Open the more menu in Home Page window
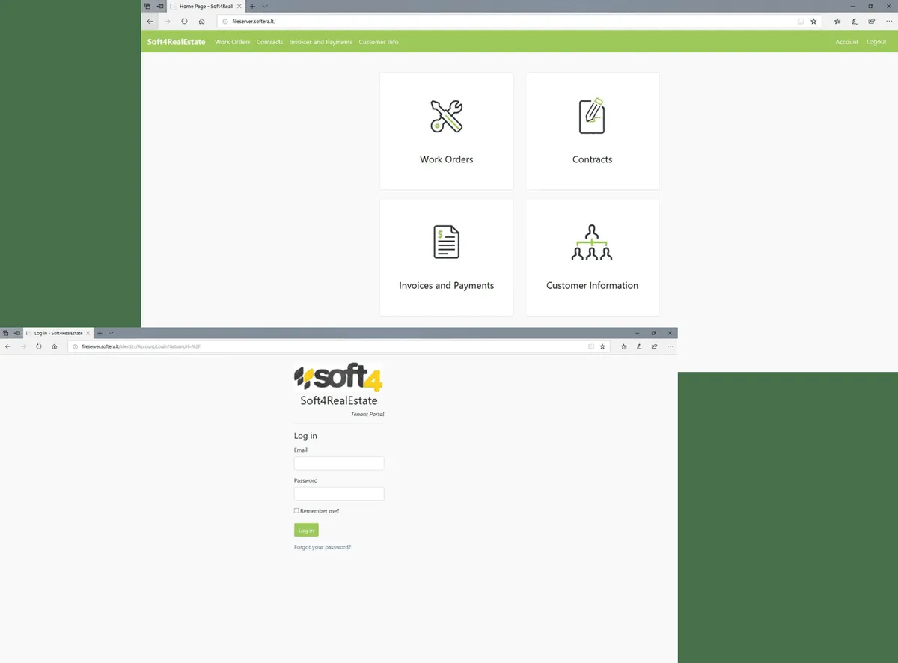Image resolution: width=898 pixels, height=663 pixels. click(888, 22)
